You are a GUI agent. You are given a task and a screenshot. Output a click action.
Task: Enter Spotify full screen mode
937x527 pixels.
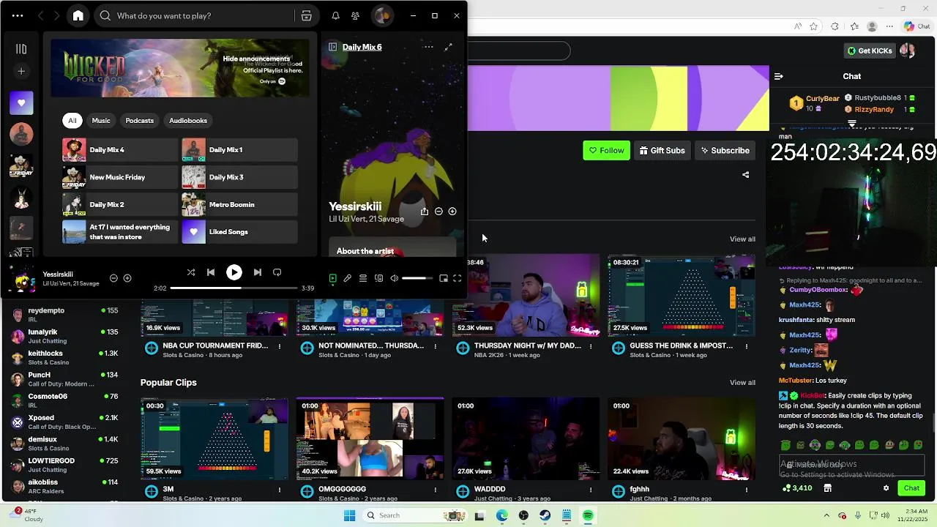[x=457, y=278]
